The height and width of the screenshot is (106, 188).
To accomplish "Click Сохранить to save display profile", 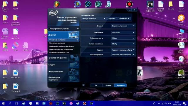I will tap(112, 19).
